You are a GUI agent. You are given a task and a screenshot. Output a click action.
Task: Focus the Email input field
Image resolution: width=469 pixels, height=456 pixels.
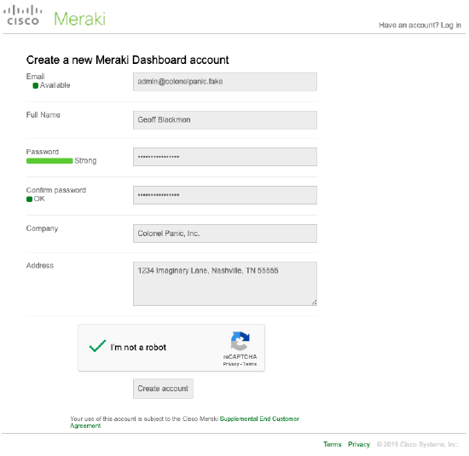pyautogui.click(x=225, y=82)
